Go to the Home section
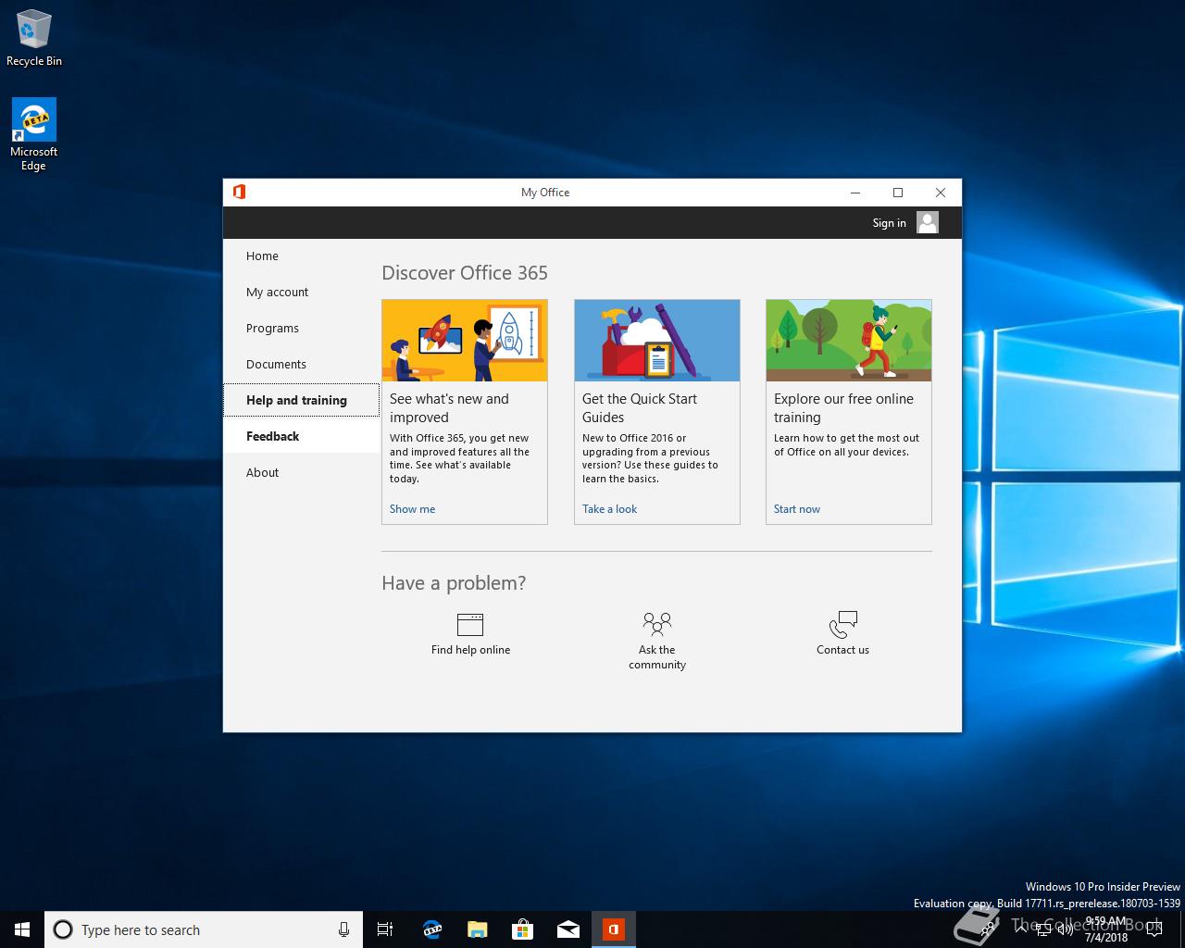This screenshot has height=948, width=1185. coord(301,256)
